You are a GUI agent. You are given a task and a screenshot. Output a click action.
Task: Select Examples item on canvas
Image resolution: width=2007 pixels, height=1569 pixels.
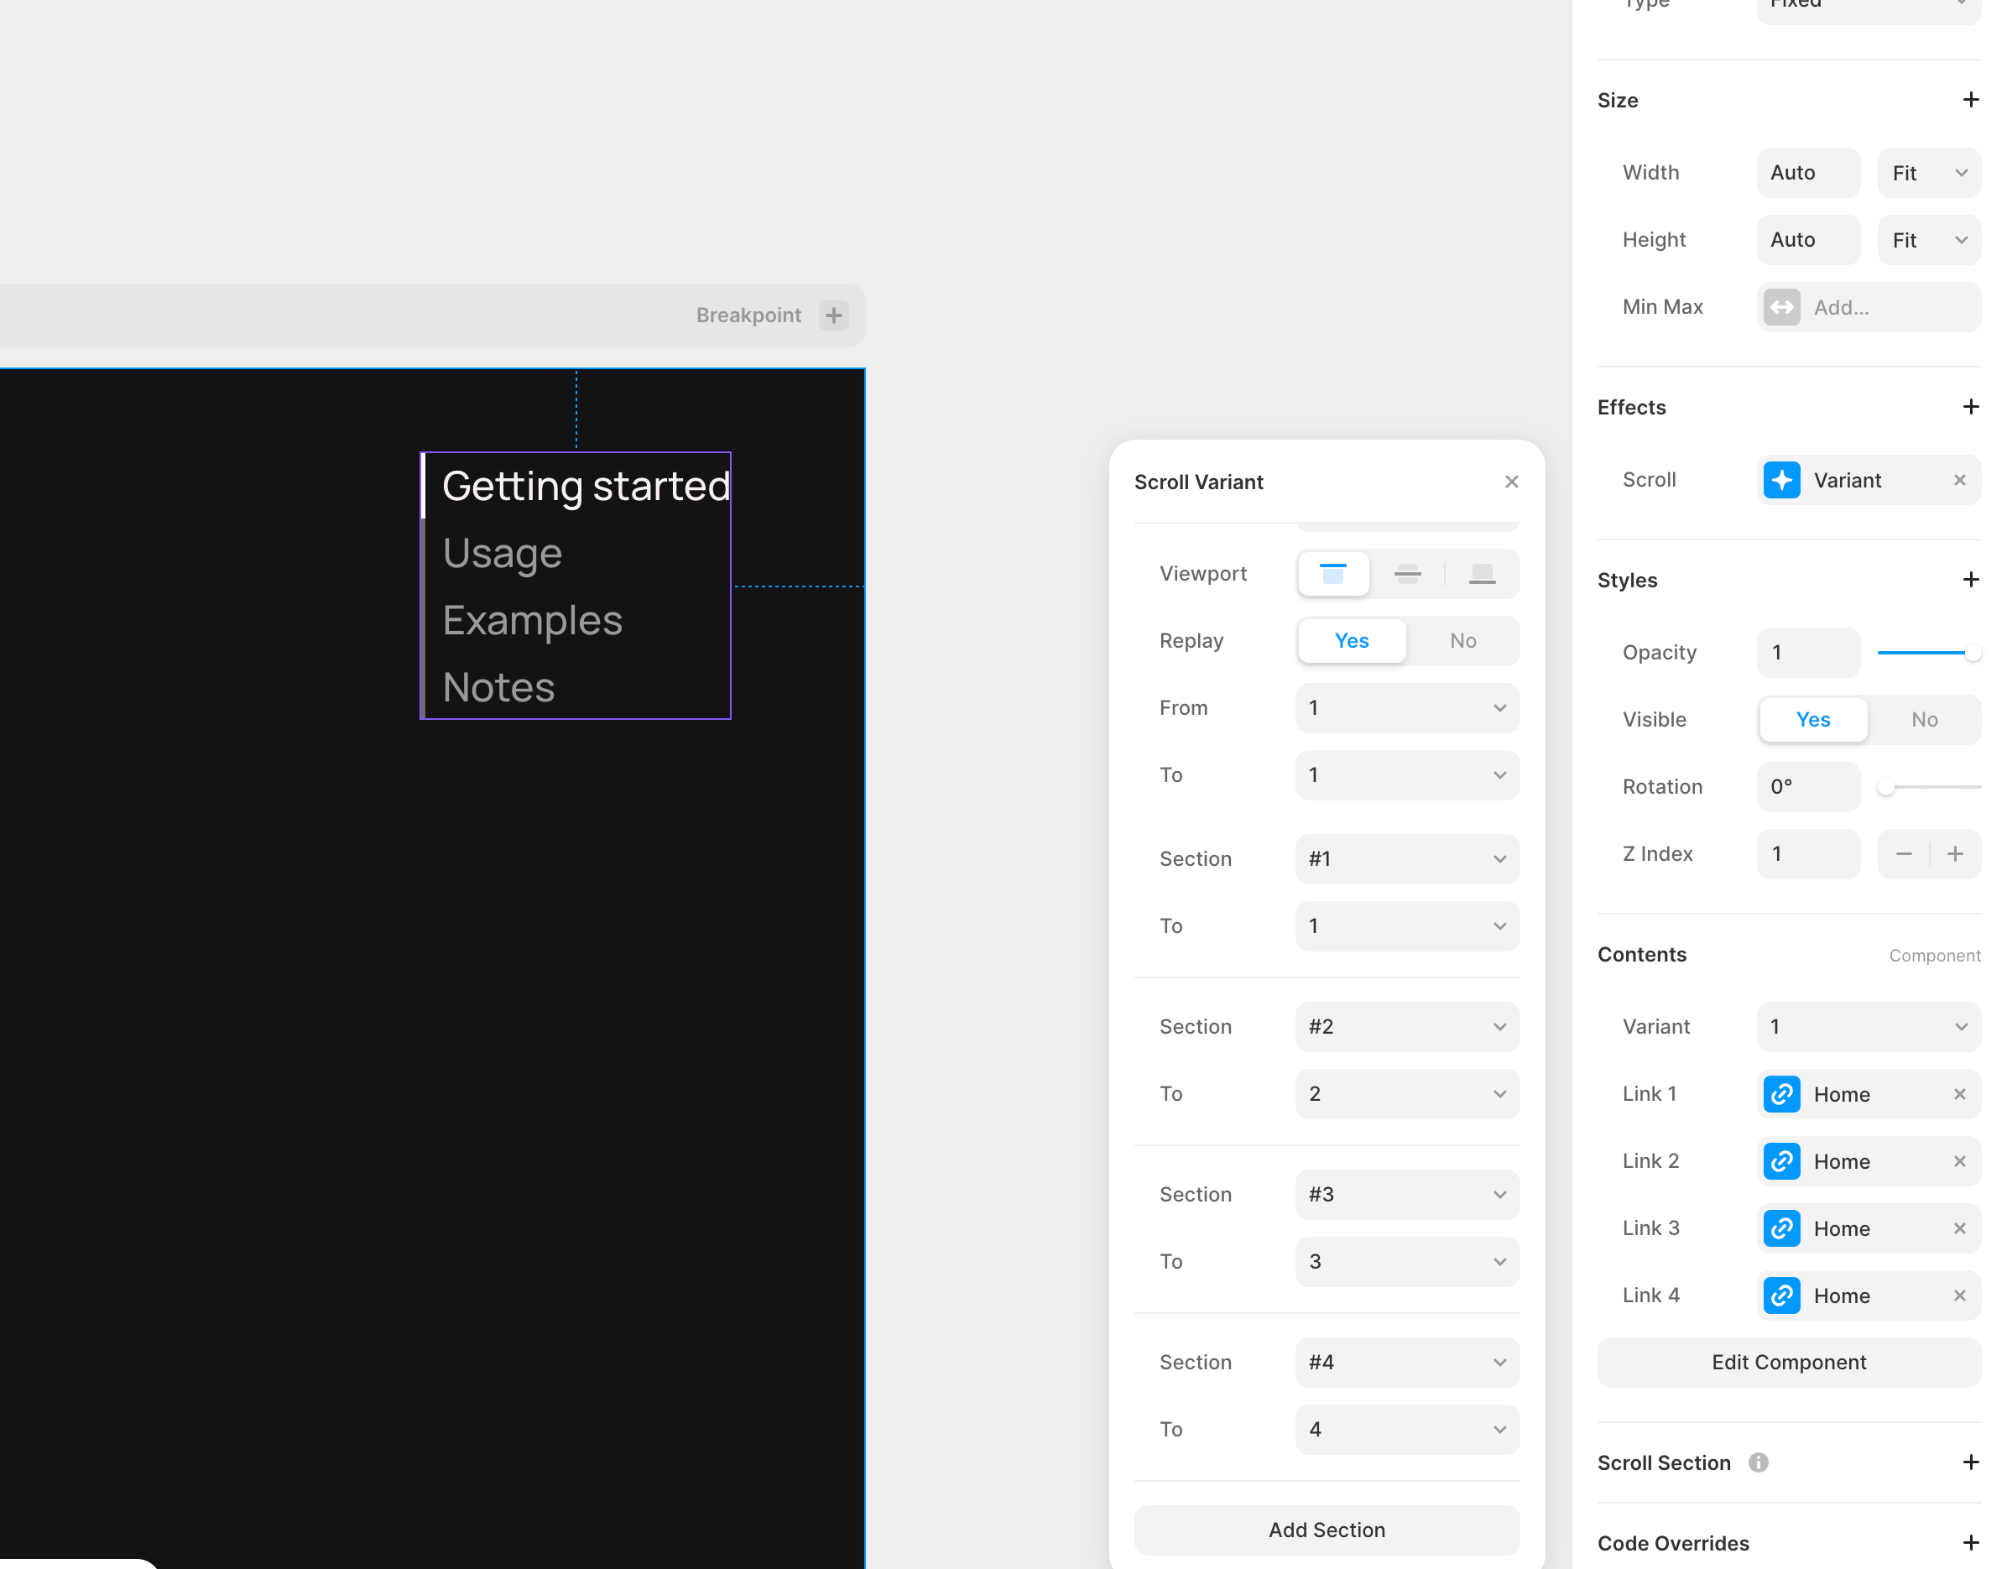(x=532, y=620)
